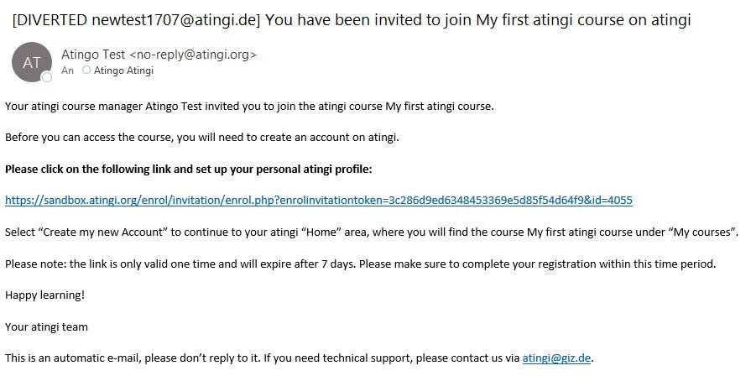
Task: Open the atingi@giz.de support email link
Action: (x=556, y=358)
